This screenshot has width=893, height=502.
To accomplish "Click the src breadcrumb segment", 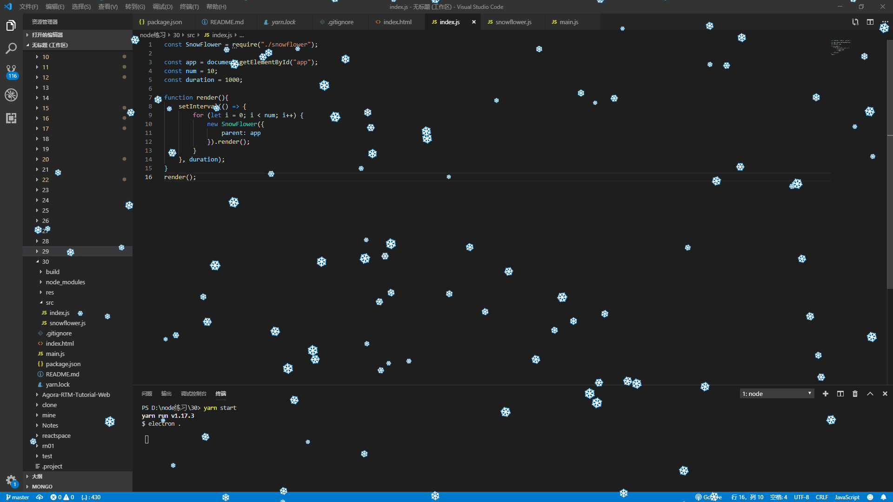I will [x=191, y=35].
